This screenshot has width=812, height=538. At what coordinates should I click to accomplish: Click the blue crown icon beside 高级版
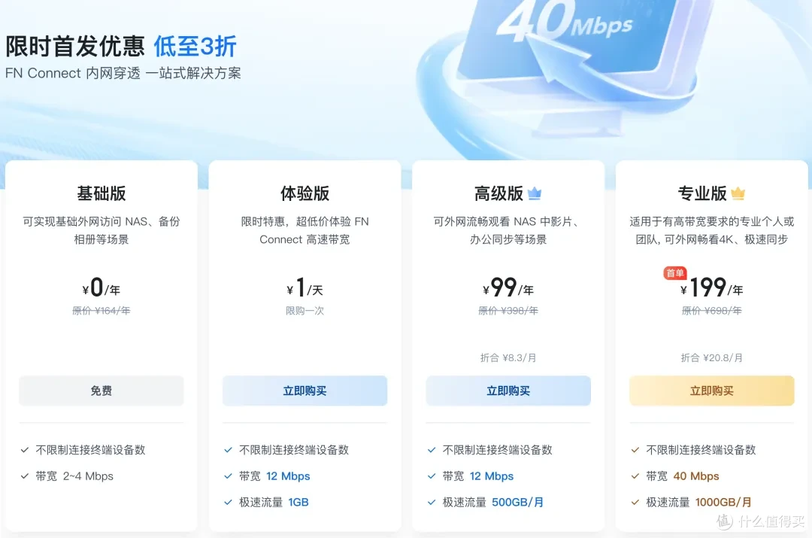tap(535, 193)
